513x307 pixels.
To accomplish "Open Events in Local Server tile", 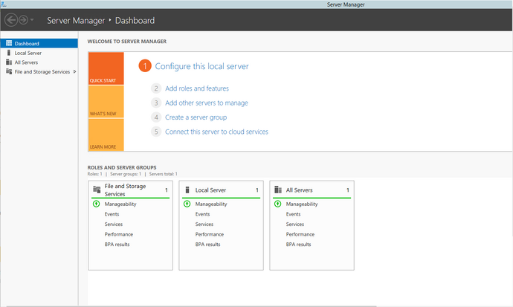I will (x=202, y=214).
